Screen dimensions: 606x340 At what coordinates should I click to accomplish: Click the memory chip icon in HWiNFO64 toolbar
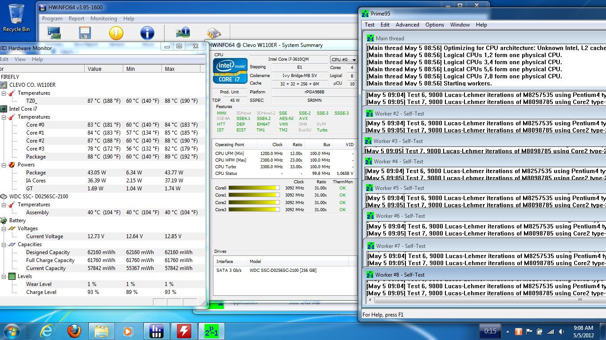point(214,33)
